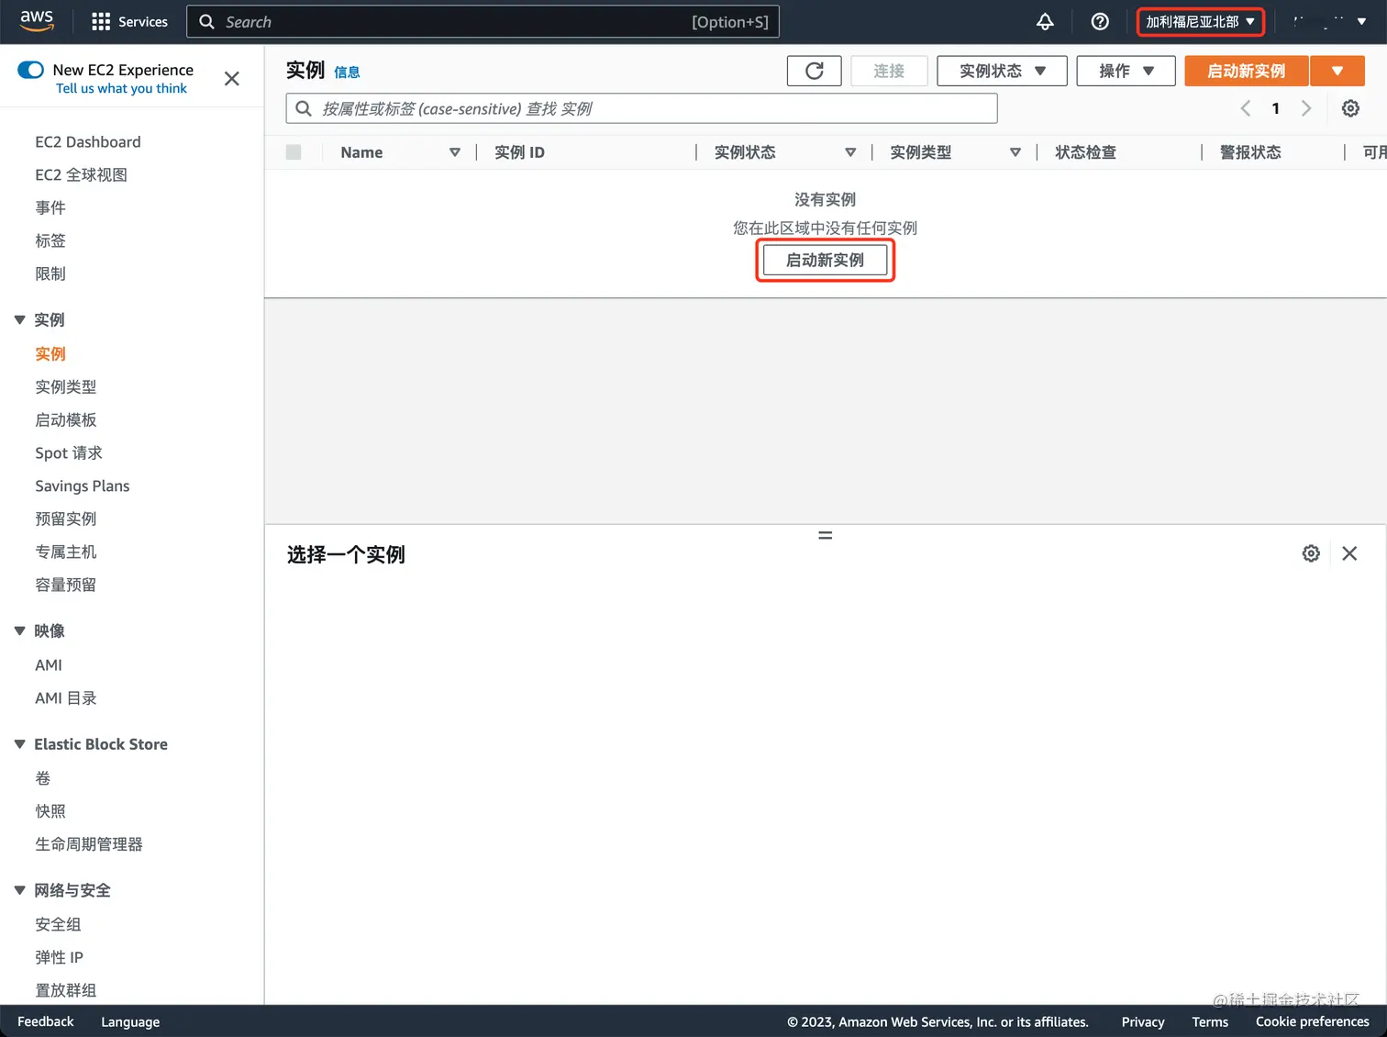This screenshot has height=1037, width=1387.
Task: Click the panel resize handle icon
Action: click(x=826, y=535)
